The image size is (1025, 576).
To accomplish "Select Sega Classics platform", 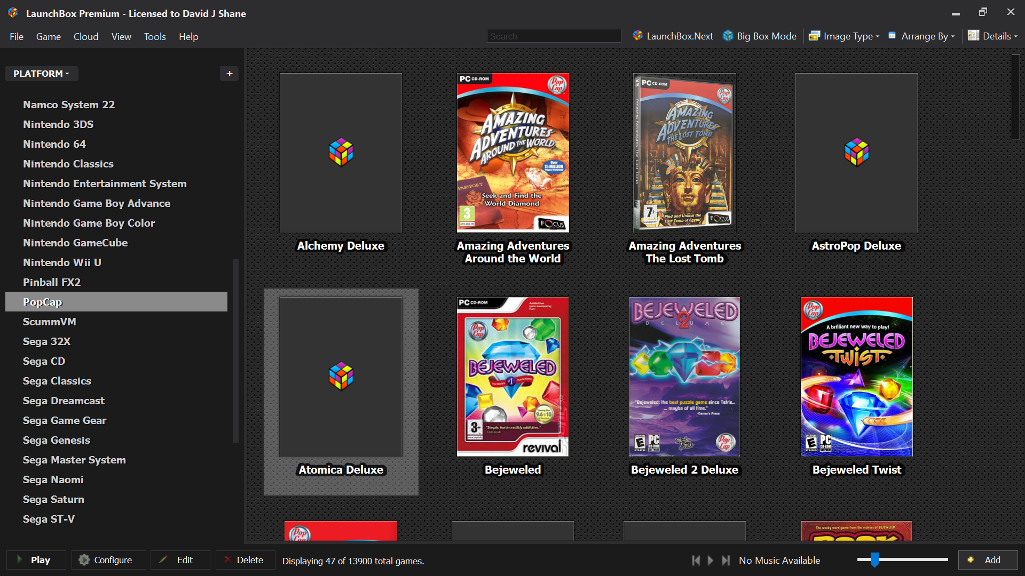I will coord(57,381).
